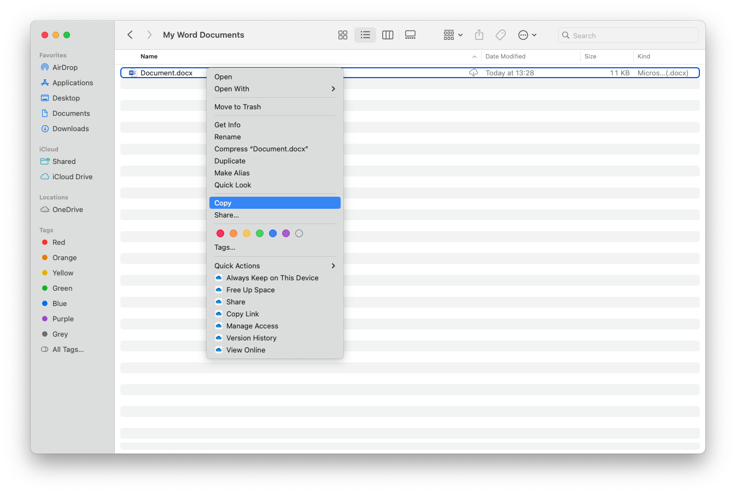Choose Copy Link
Image resolution: width=736 pixels, height=494 pixels.
(275, 314)
